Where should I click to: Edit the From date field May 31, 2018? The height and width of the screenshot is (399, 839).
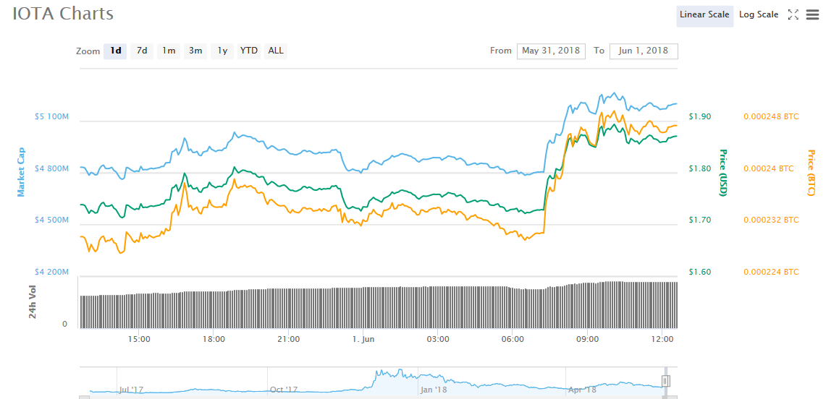[x=551, y=51]
